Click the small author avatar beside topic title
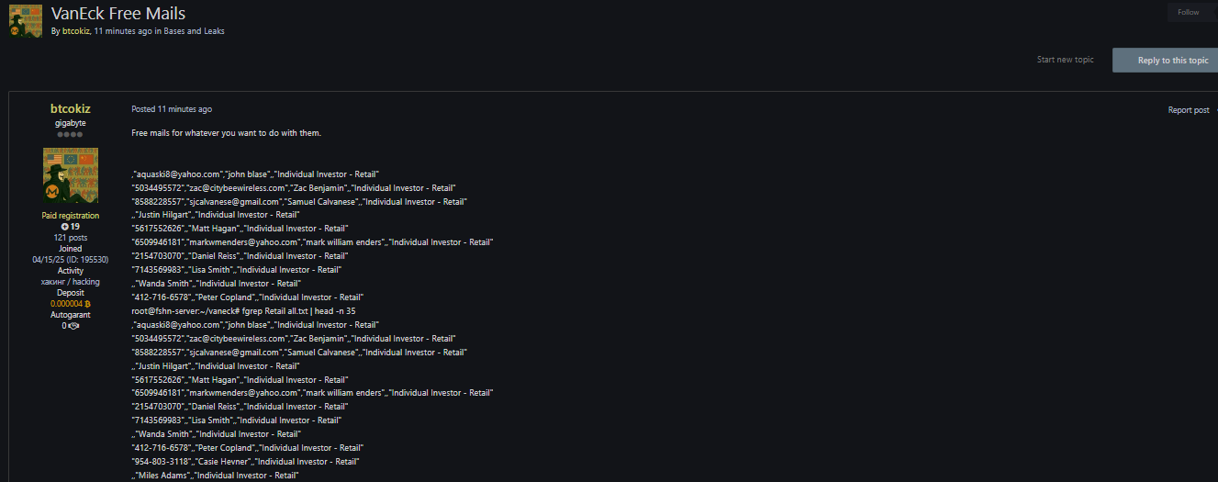This screenshot has width=1218, height=482. [25, 19]
